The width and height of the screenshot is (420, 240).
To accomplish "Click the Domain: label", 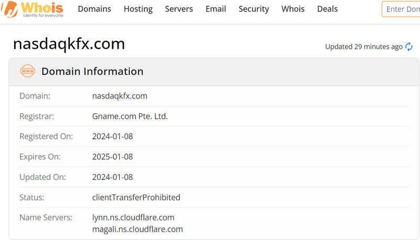I will (35, 96).
